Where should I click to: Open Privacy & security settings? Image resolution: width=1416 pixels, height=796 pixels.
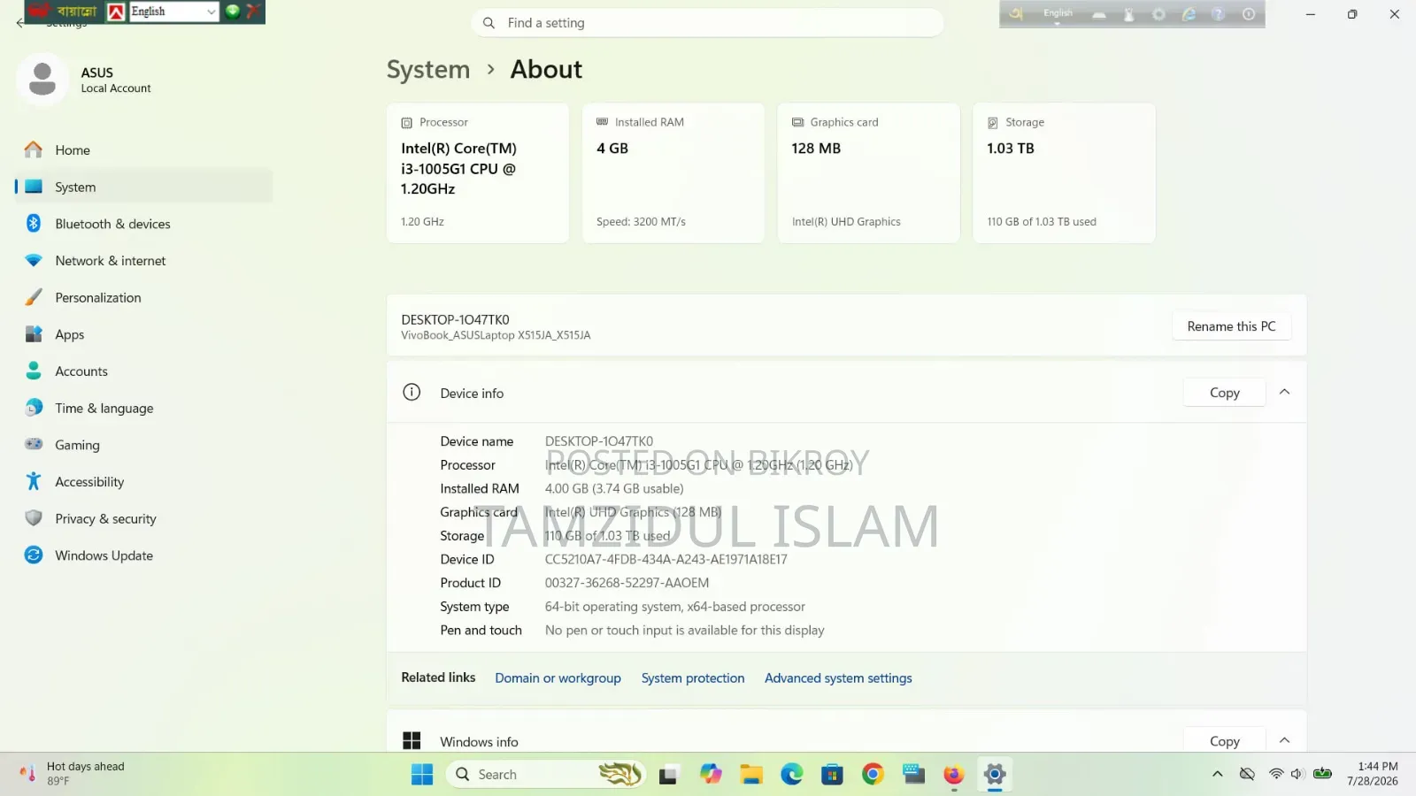coord(143,519)
